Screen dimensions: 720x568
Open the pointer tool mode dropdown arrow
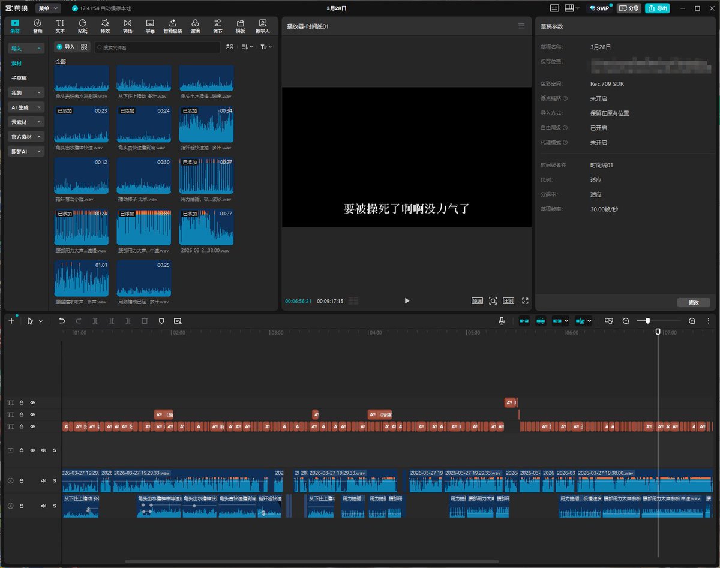pyautogui.click(x=41, y=321)
